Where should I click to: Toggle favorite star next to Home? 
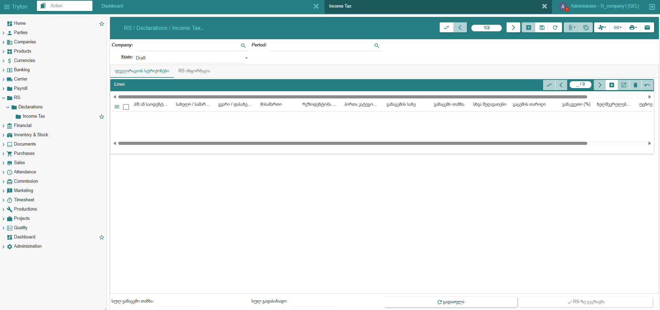click(102, 24)
